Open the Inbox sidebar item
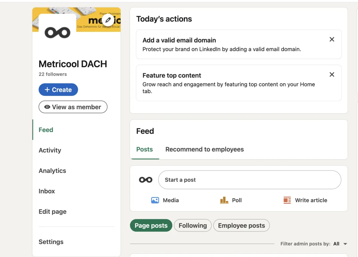 tap(46, 191)
